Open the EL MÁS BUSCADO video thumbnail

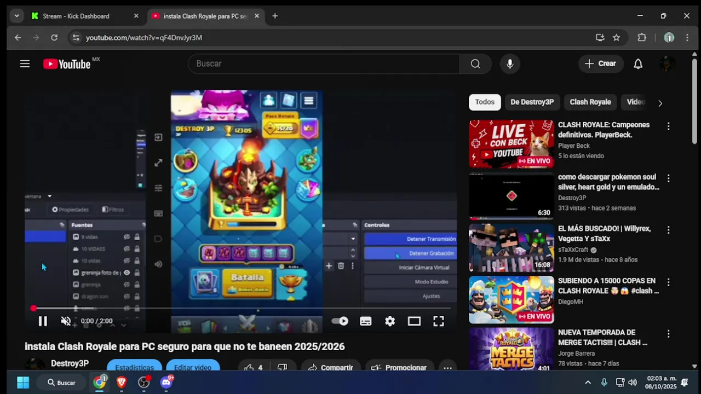[512, 248]
